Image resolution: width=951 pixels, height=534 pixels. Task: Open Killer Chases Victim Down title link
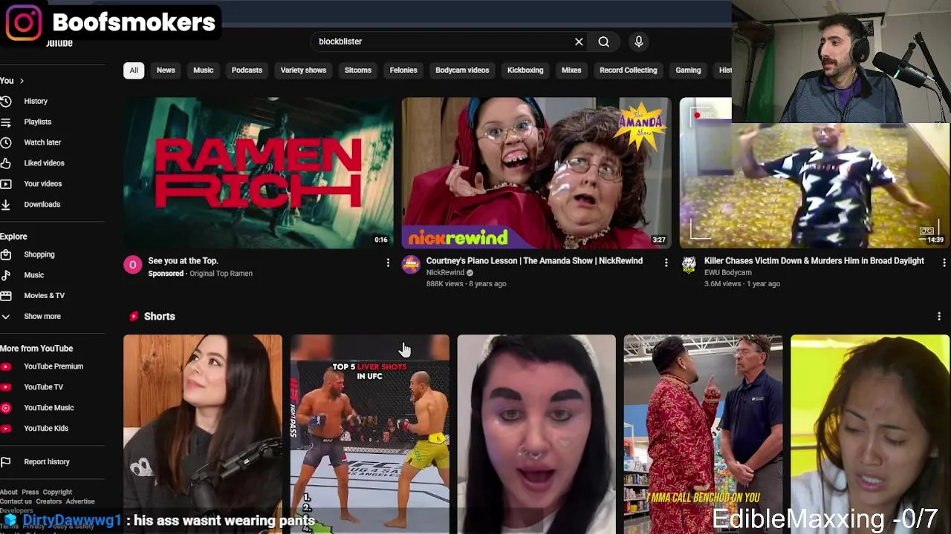[x=814, y=261]
